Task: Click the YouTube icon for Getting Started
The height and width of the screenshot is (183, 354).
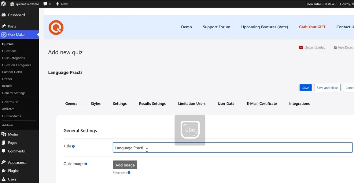Action: [301, 48]
